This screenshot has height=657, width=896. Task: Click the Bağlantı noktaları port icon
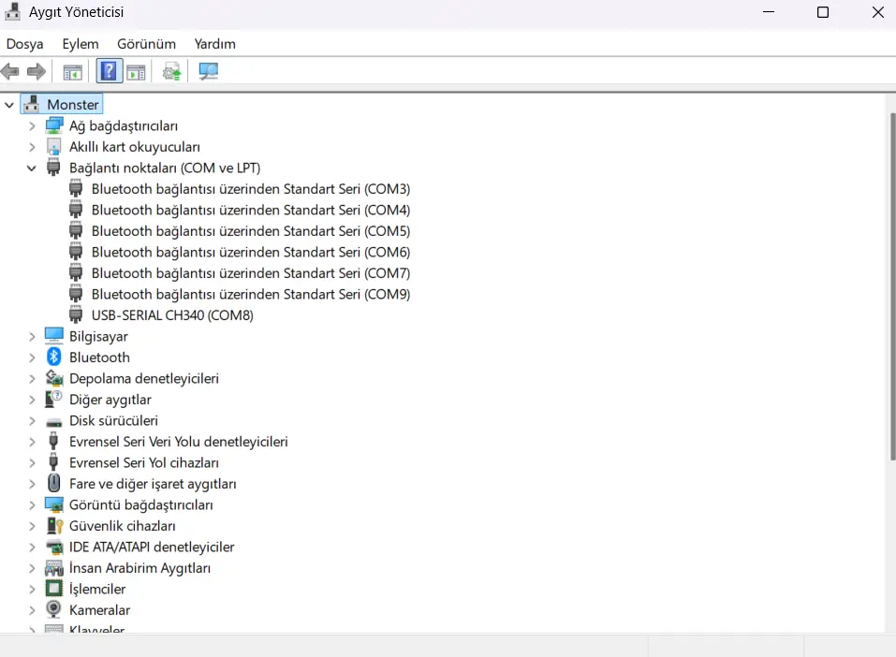click(x=53, y=168)
